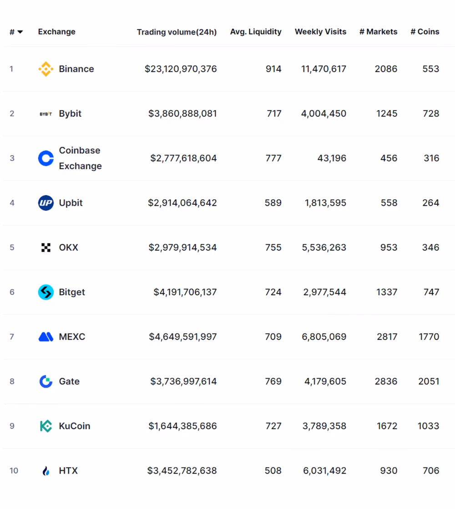This screenshot has height=509, width=455.
Task: Click Bybit weekly visits 4,004,450
Action: (x=324, y=114)
